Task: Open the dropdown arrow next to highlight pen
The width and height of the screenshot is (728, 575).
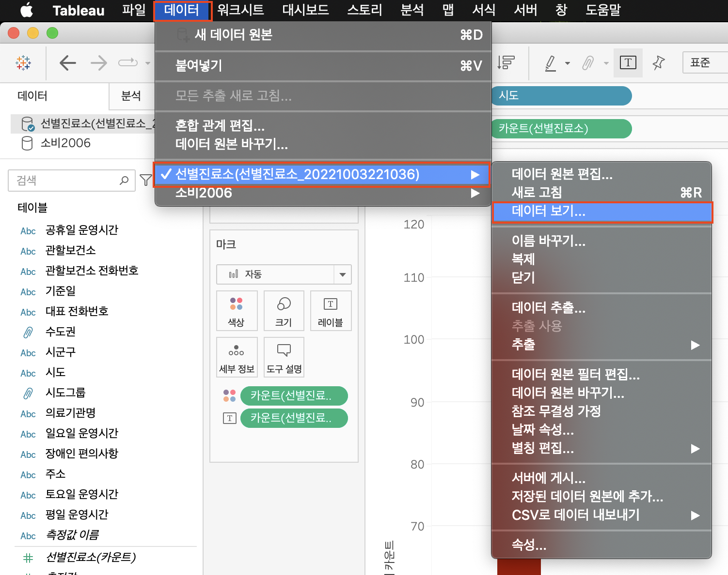Action: (x=568, y=63)
